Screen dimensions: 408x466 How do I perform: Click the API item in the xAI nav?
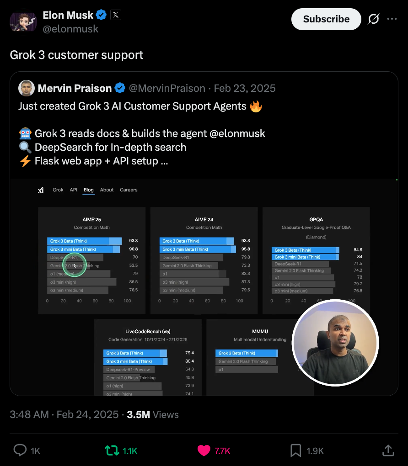pos(73,190)
